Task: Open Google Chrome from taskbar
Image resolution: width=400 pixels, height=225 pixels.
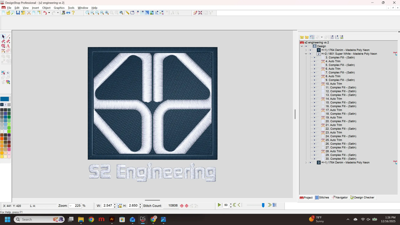Action: coord(91,219)
